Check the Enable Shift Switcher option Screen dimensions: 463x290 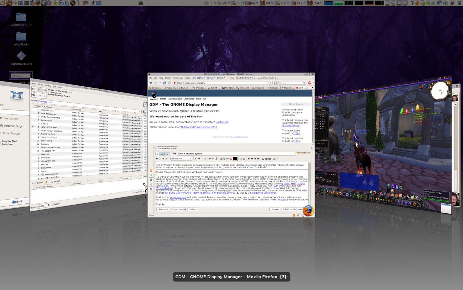tap(8, 142)
